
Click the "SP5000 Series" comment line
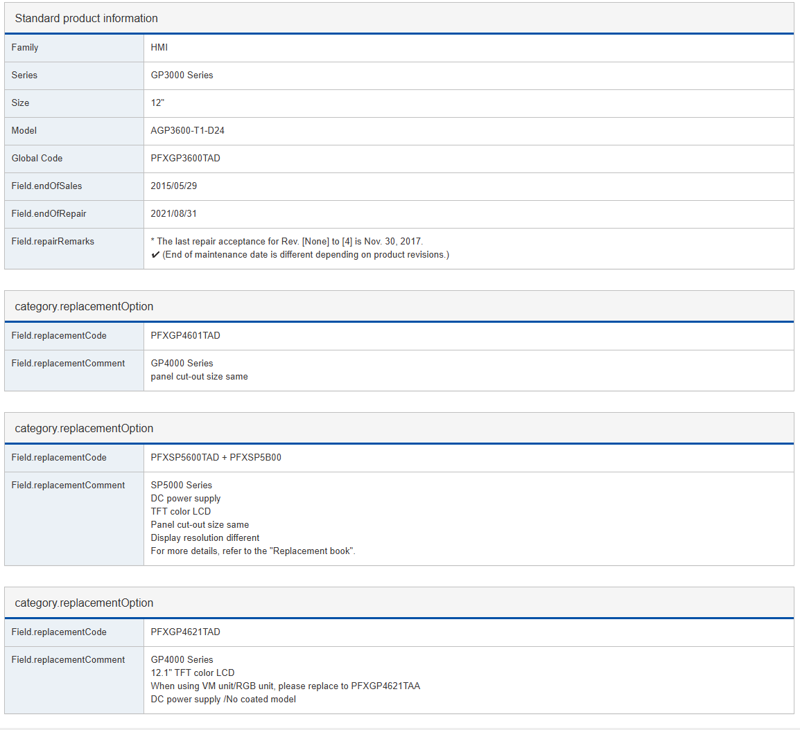click(x=182, y=485)
